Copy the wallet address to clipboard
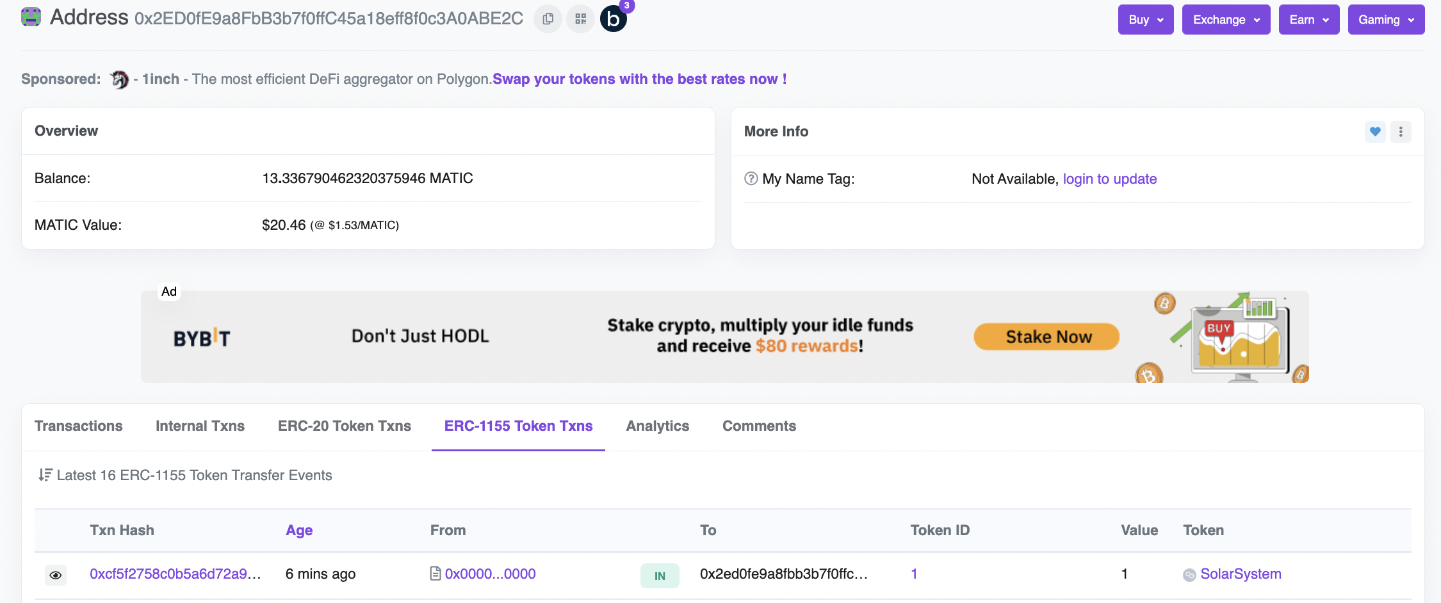 pyautogui.click(x=548, y=19)
